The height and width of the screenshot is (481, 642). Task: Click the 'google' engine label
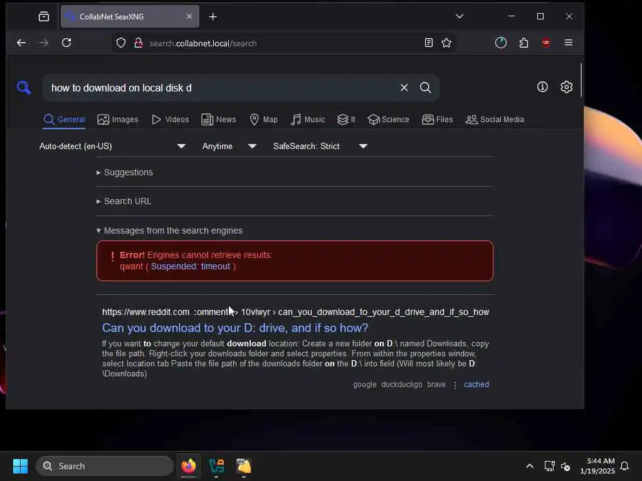pyautogui.click(x=364, y=385)
